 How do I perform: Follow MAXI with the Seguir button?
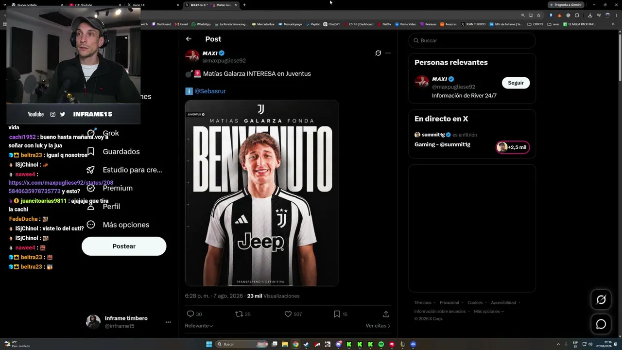(516, 83)
